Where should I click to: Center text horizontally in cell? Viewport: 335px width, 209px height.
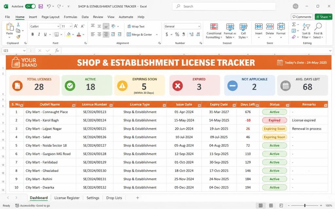tap(99, 34)
